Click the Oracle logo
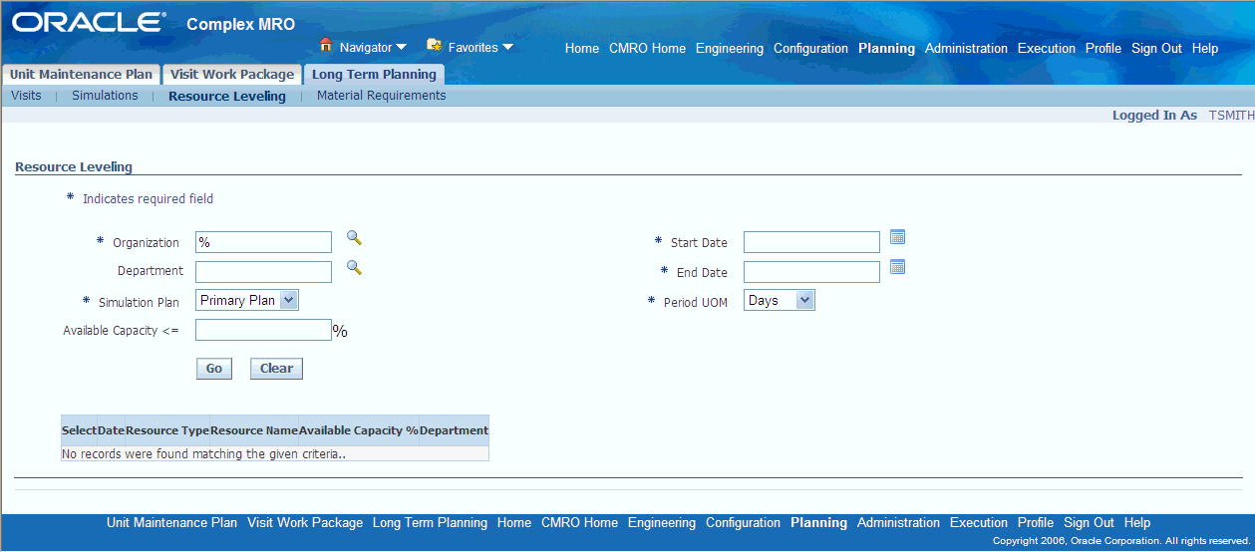Image resolution: width=1255 pixels, height=552 pixels. (x=89, y=22)
